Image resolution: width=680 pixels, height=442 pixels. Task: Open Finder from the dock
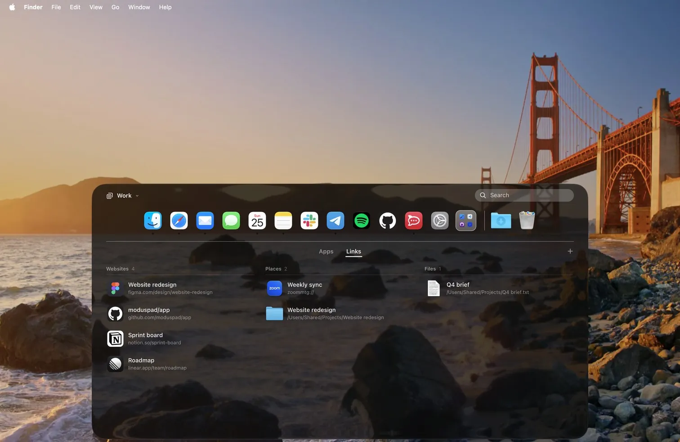tap(153, 221)
